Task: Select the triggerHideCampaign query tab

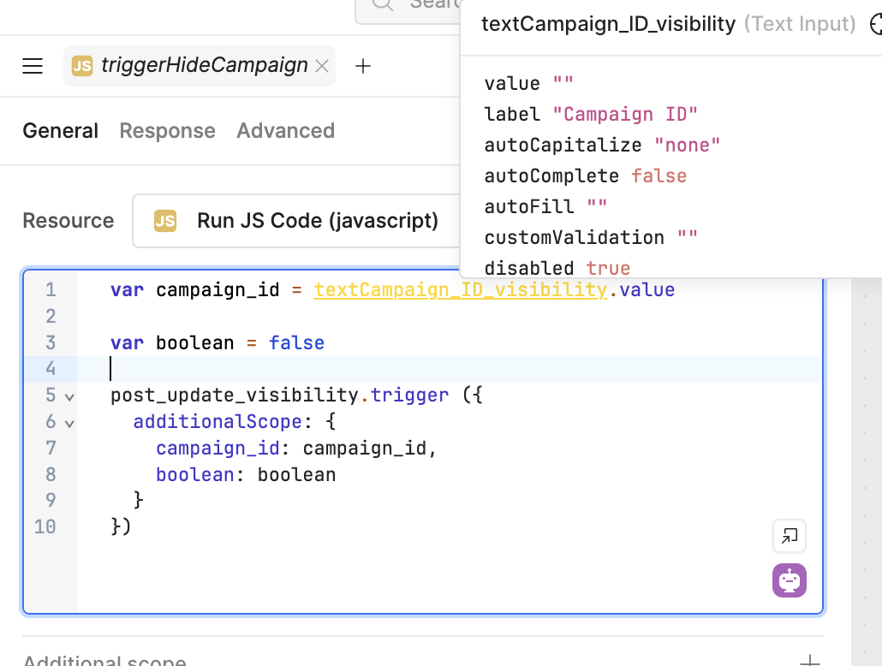Action: [x=200, y=66]
